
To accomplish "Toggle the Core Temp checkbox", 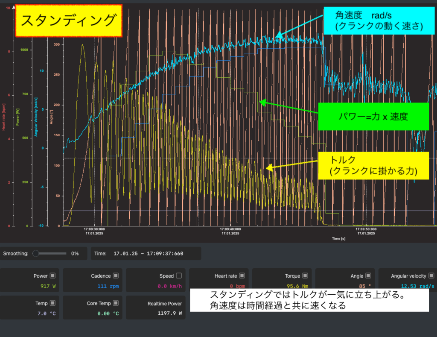I will click(x=116, y=303).
